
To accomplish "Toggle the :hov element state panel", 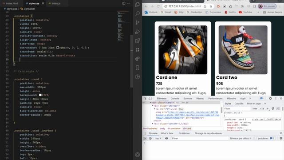I will click(255, 108).
